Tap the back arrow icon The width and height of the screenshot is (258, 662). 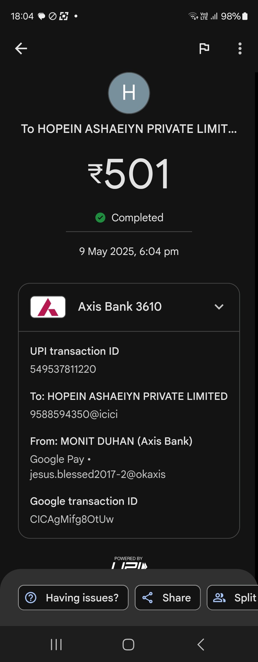pyautogui.click(x=21, y=48)
